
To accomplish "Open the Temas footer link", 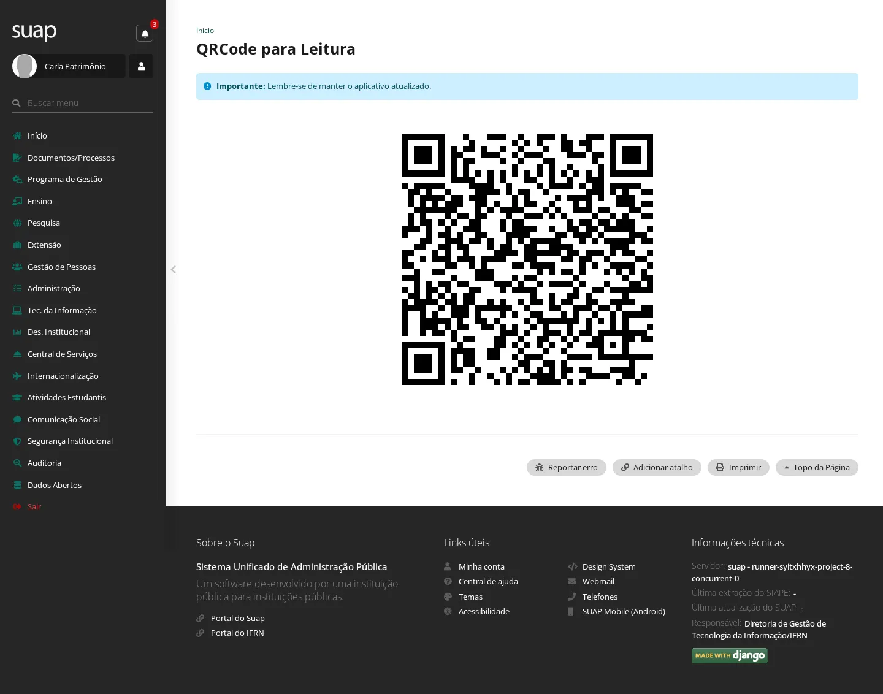I will [x=470, y=597].
